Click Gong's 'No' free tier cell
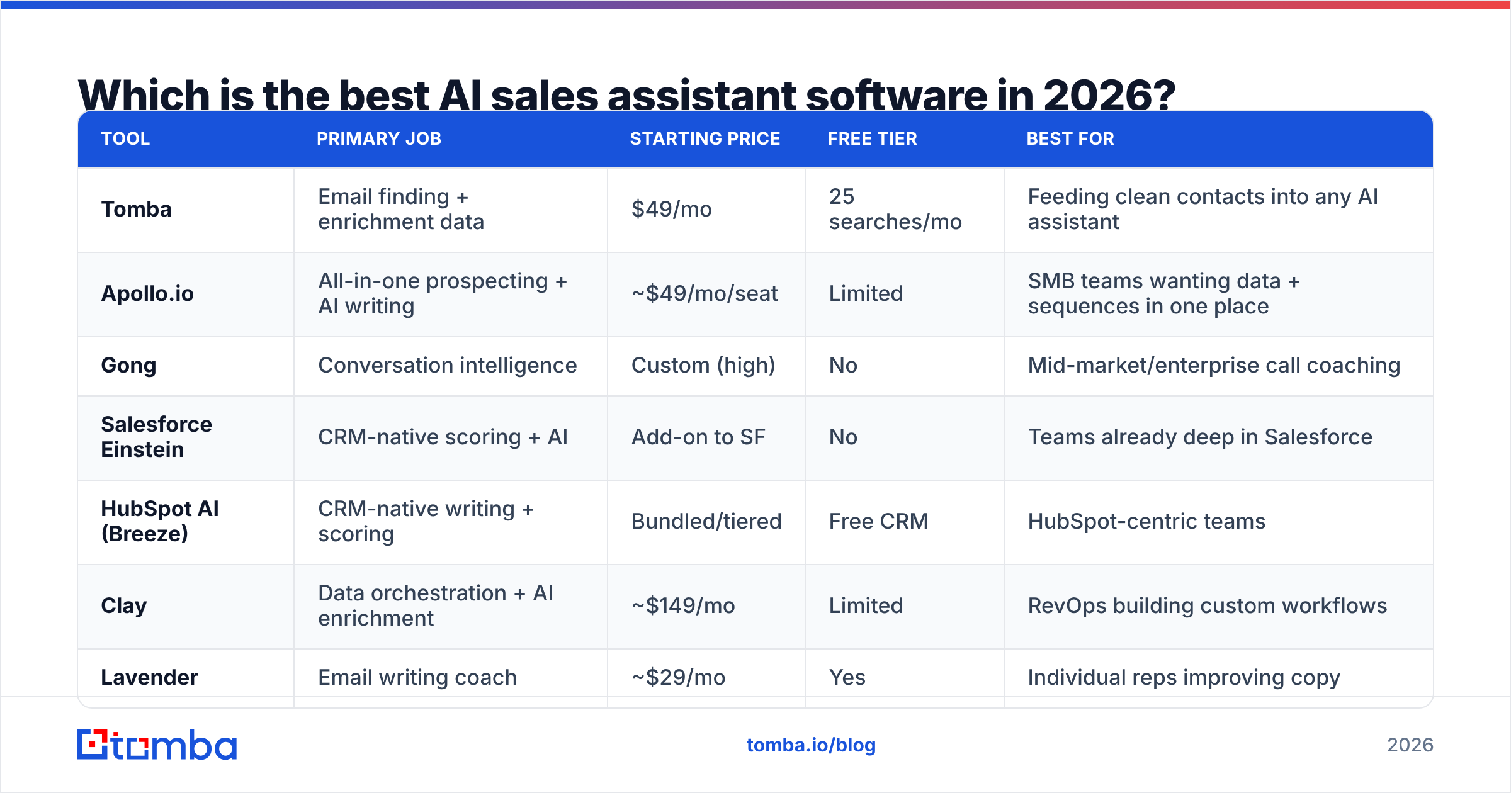 905,366
